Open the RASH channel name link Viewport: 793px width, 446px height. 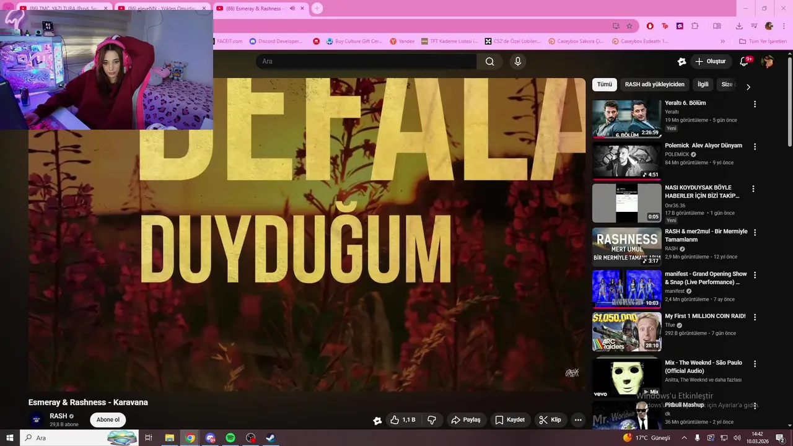(x=58, y=416)
